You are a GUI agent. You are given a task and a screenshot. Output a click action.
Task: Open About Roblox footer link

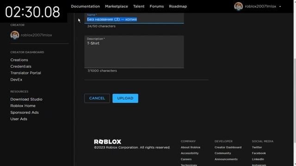(191, 148)
